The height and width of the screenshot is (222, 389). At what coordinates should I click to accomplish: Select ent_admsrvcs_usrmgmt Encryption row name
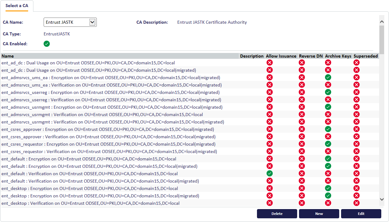pos(112,107)
